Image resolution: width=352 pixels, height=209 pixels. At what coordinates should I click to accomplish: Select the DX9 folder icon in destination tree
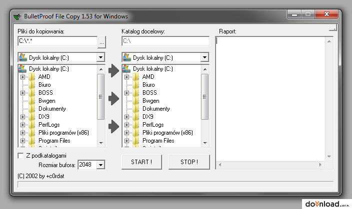[135, 117]
